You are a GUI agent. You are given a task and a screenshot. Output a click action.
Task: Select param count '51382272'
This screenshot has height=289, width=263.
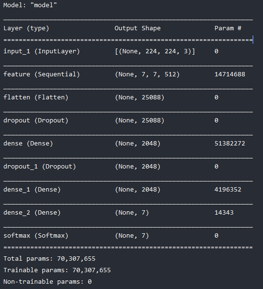coord(230,144)
